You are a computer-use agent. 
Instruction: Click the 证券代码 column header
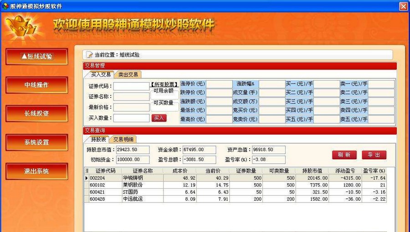(x=105, y=171)
